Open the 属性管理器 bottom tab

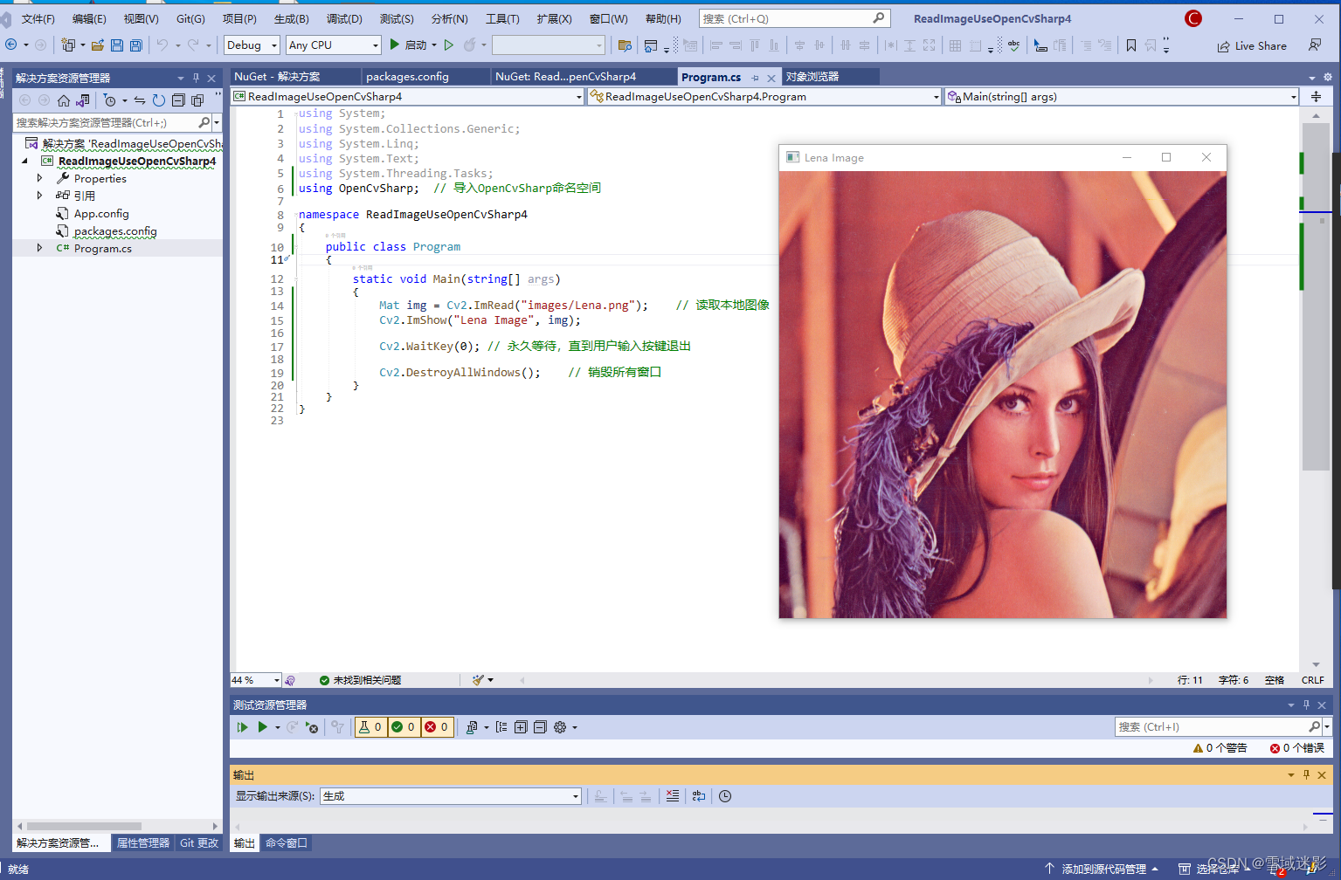point(143,843)
